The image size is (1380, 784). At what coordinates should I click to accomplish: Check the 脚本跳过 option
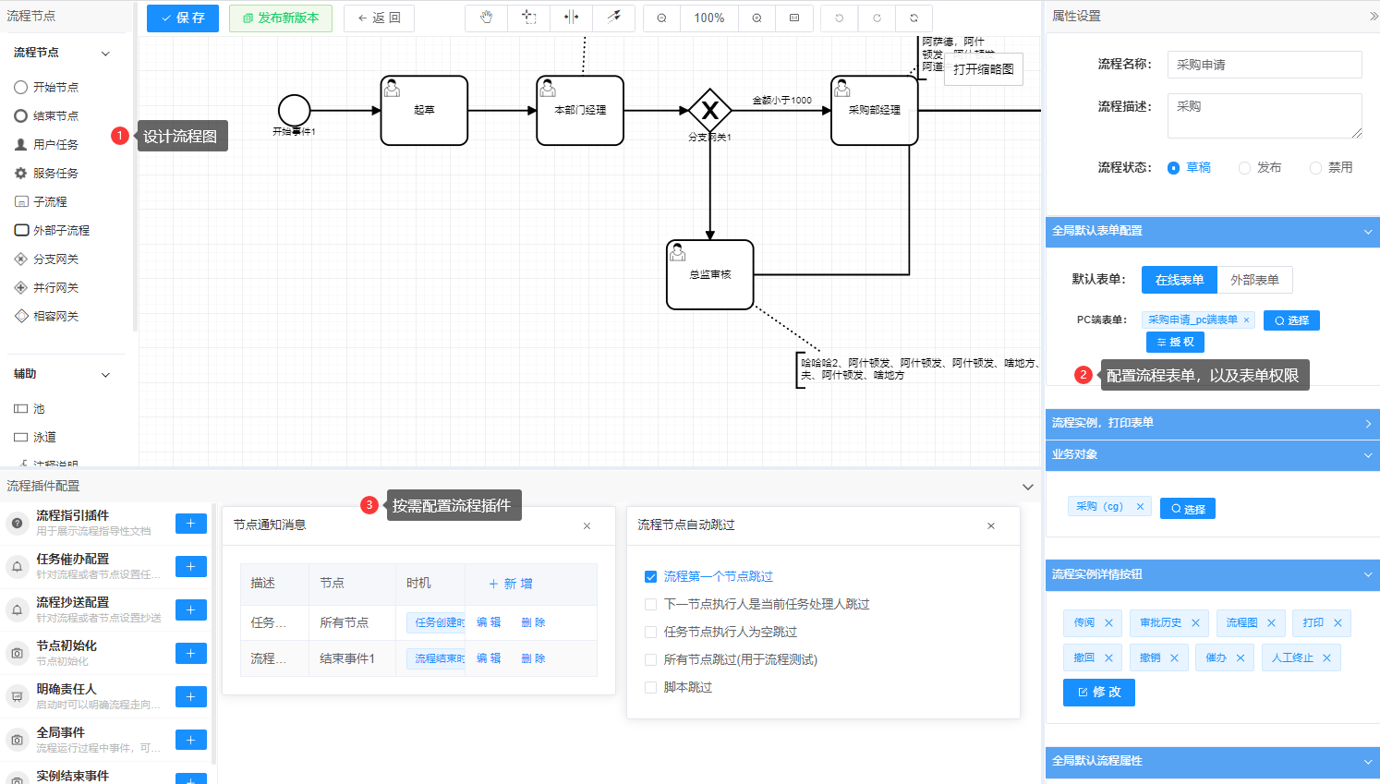pos(650,688)
